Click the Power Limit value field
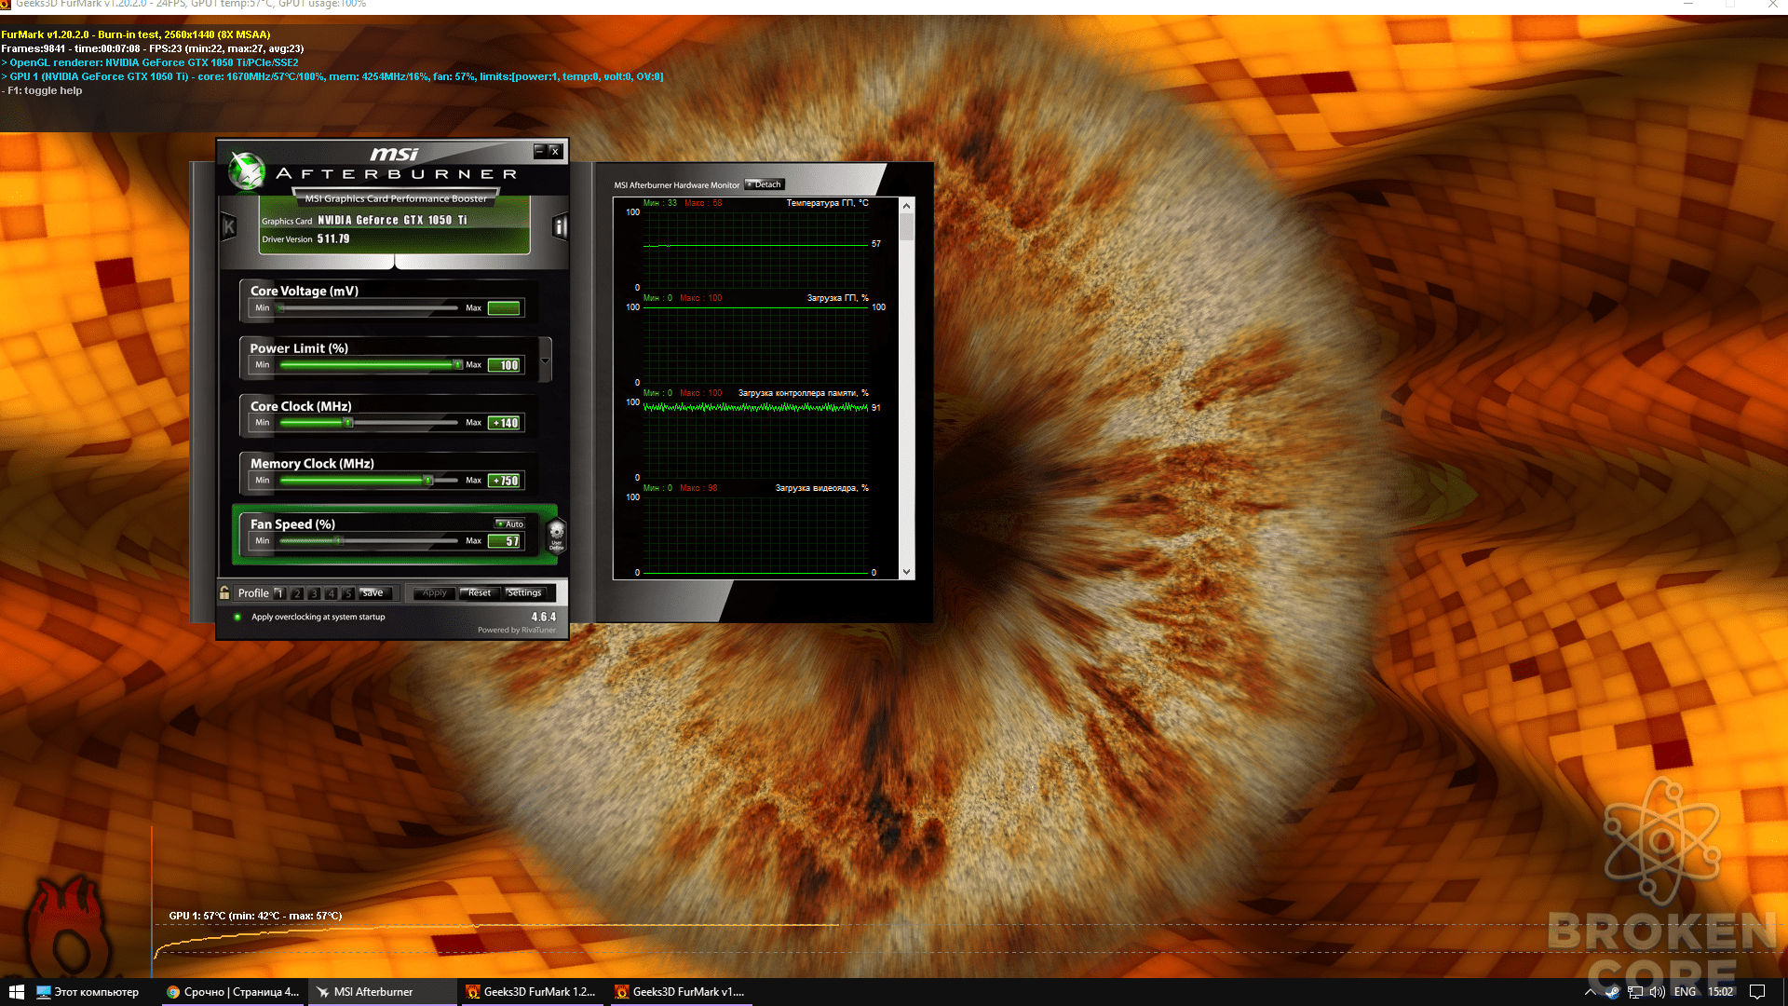1788x1006 pixels. [506, 365]
